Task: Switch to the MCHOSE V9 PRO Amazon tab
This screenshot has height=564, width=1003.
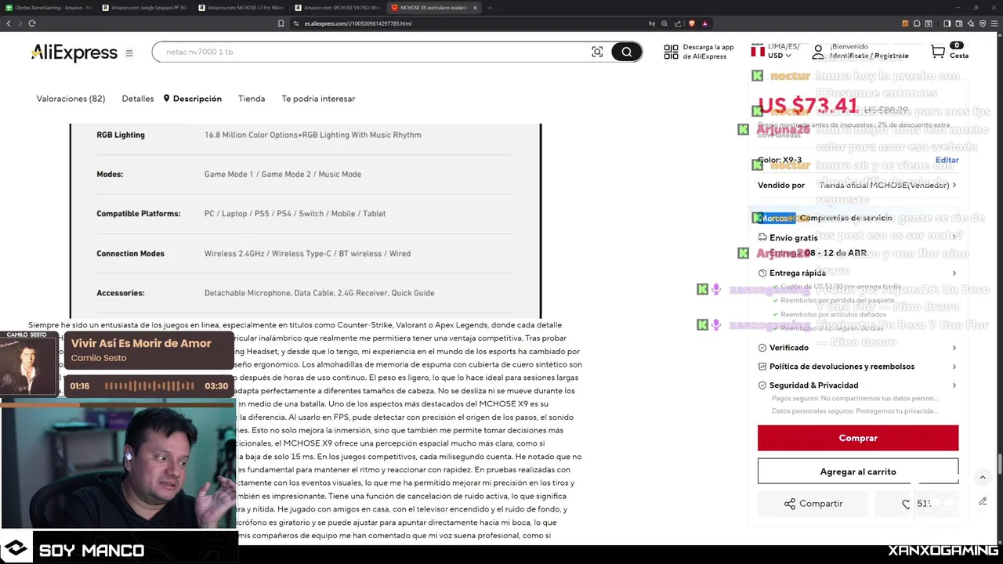Action: (x=338, y=8)
